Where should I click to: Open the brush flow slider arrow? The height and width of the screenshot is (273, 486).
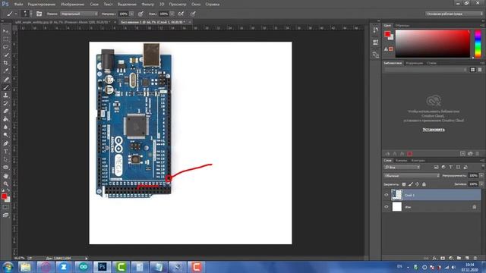(172, 14)
